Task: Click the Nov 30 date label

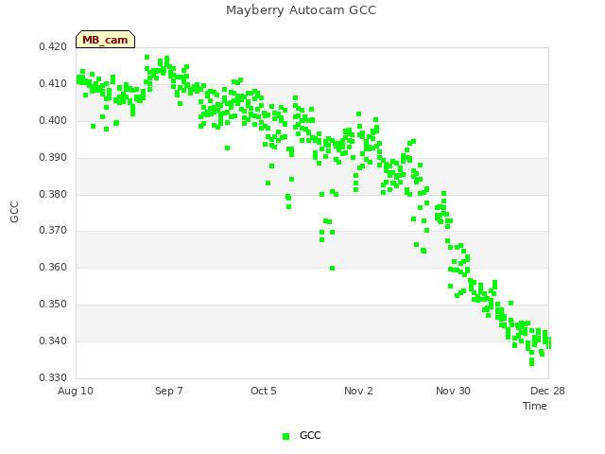Action: [453, 391]
